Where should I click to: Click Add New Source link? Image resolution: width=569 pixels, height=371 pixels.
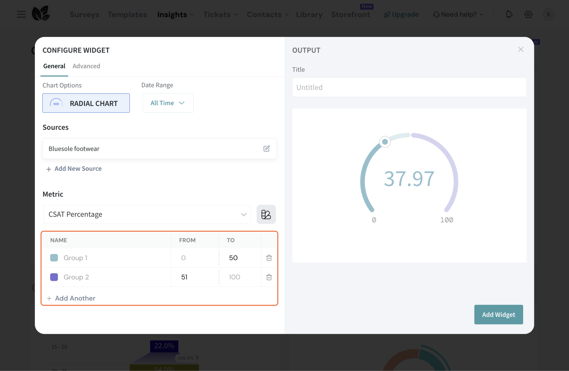coord(74,169)
